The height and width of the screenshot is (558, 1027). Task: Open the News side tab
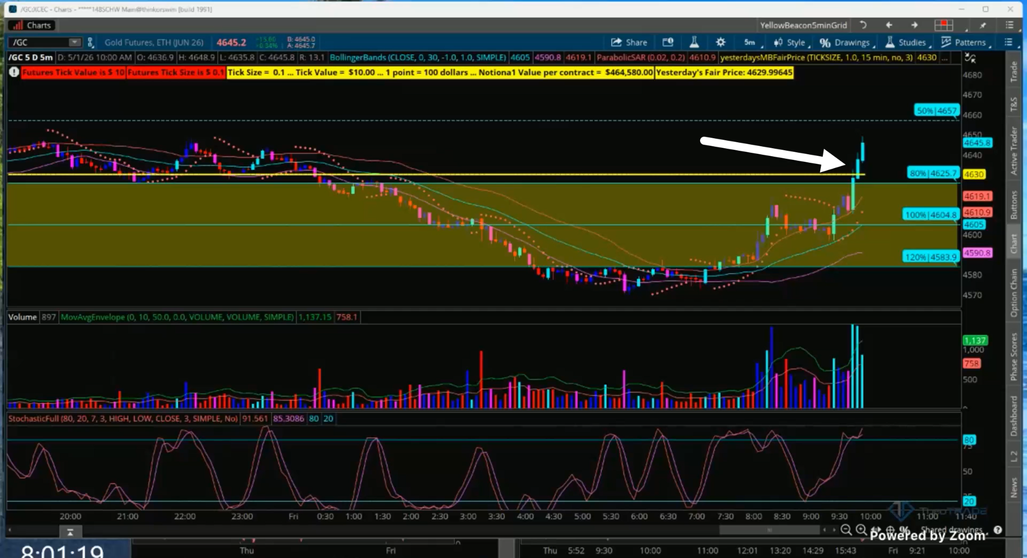[1013, 487]
